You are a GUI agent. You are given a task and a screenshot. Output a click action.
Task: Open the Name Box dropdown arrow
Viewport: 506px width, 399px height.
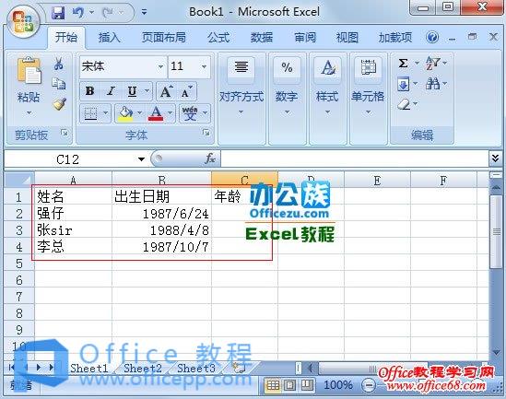141,159
